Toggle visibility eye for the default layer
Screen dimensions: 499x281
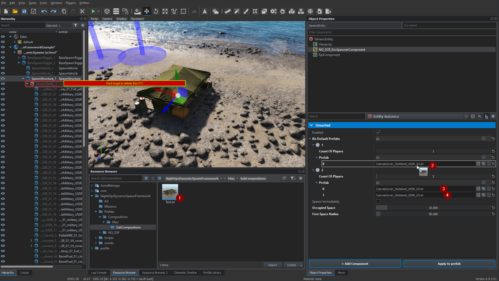pyautogui.click(x=3, y=42)
